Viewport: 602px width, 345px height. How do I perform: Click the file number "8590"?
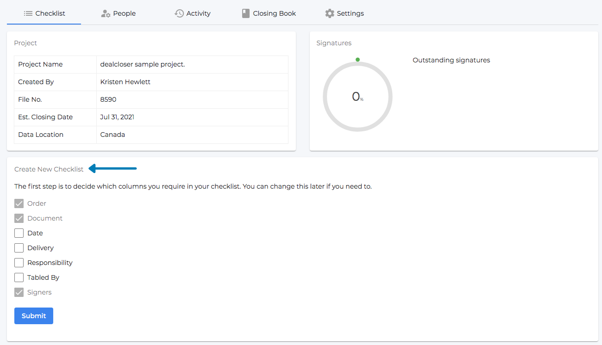click(108, 99)
